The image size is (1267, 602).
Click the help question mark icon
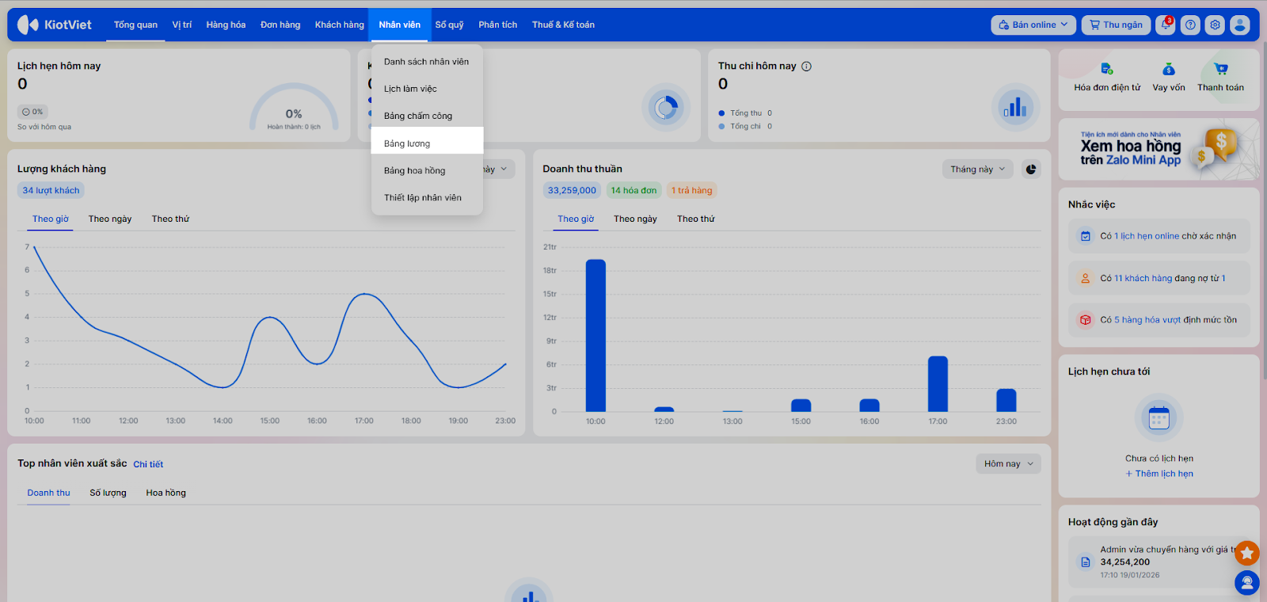(x=1190, y=25)
